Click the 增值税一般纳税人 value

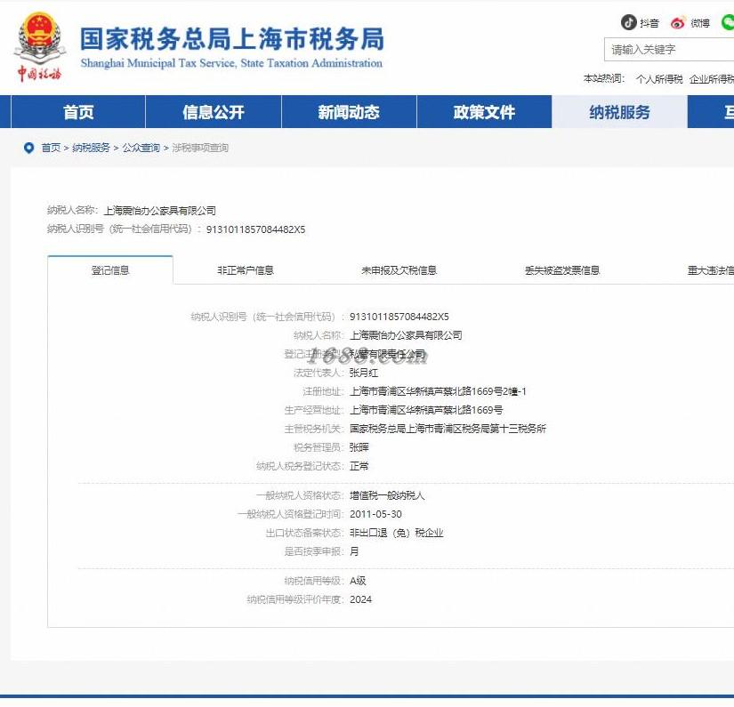(x=387, y=495)
